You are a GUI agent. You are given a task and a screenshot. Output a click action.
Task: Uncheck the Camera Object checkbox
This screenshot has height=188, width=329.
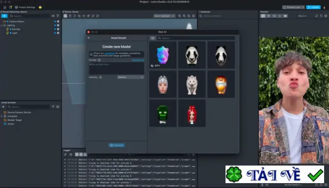tap(58, 21)
